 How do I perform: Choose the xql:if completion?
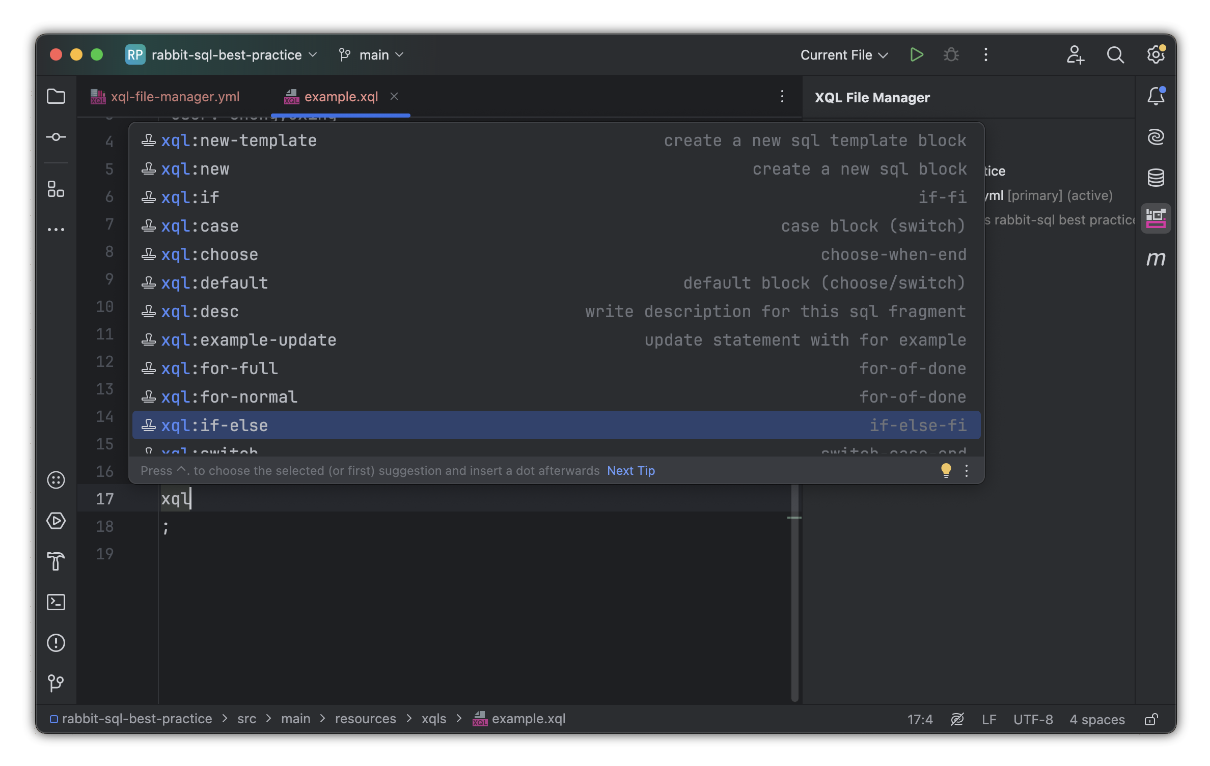click(556, 197)
